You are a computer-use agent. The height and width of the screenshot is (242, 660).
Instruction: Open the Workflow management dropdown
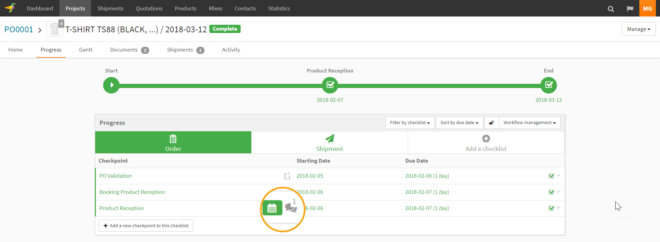tap(529, 123)
